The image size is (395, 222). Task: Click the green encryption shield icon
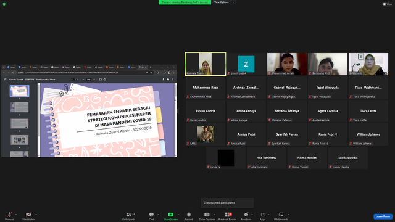(4, 4)
